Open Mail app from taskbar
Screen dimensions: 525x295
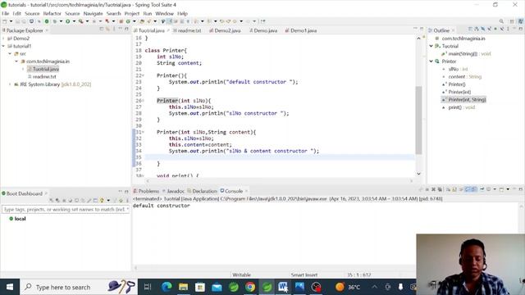[217, 287]
